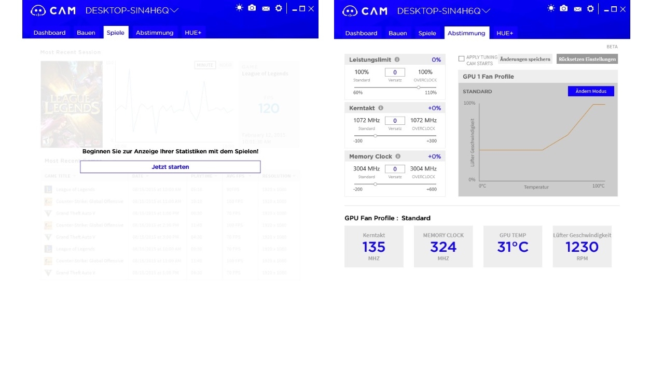
Task: Click the Kerntakt slider handle
Action: pyautogui.click(x=375, y=136)
